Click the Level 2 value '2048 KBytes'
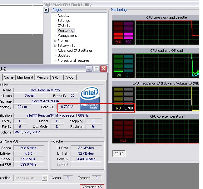 point(86,159)
